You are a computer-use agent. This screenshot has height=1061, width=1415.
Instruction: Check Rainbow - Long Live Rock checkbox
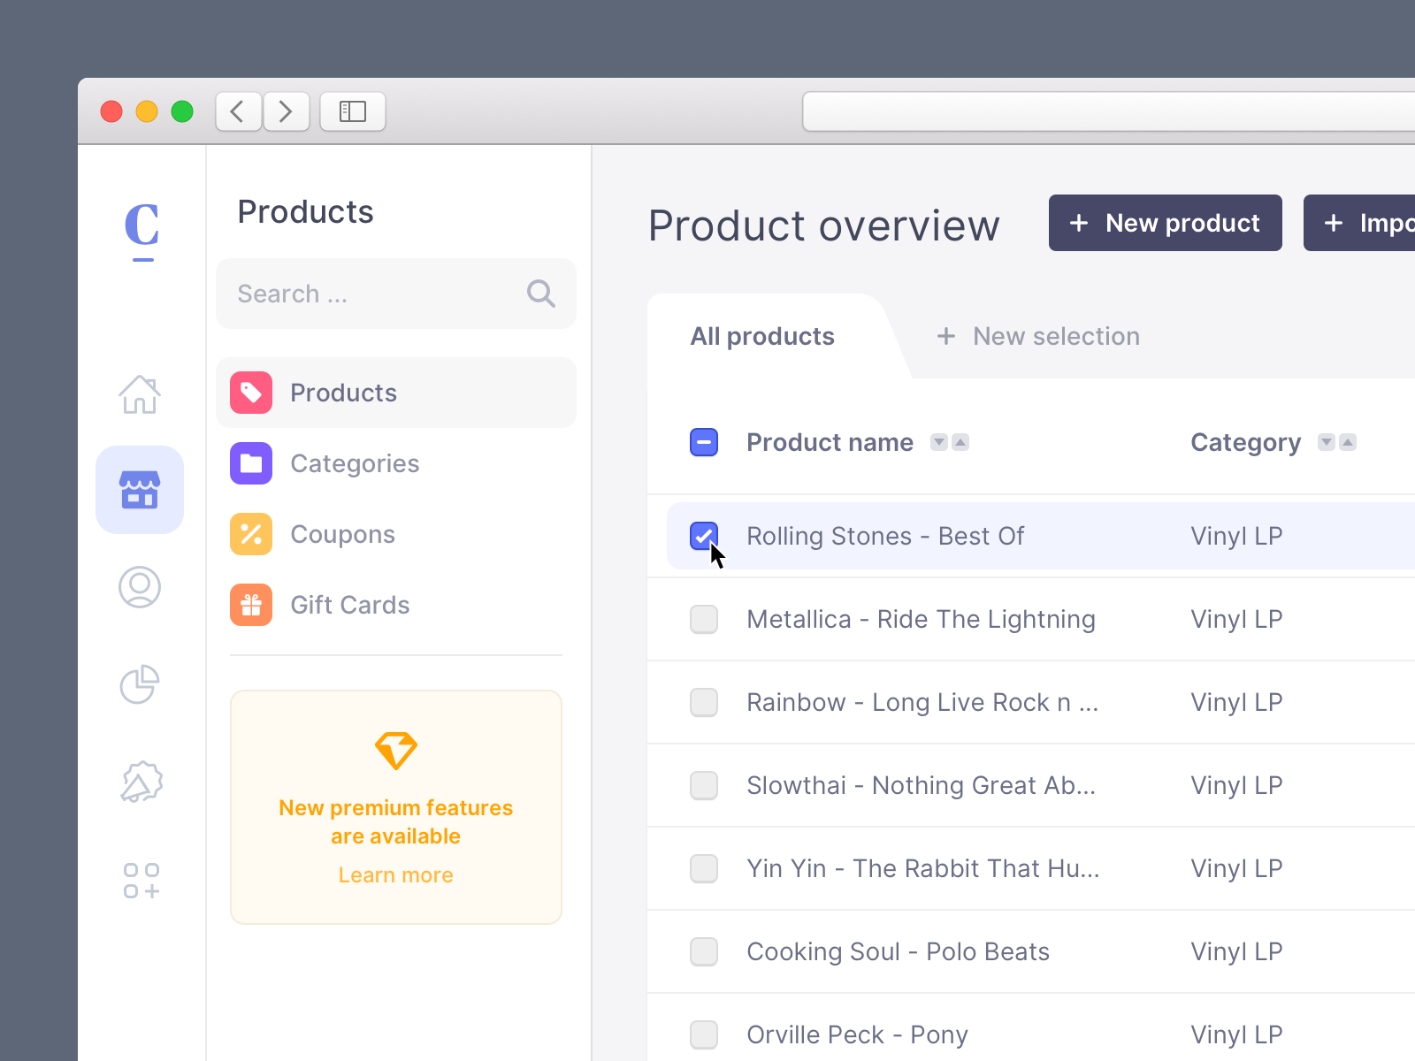pos(704,702)
